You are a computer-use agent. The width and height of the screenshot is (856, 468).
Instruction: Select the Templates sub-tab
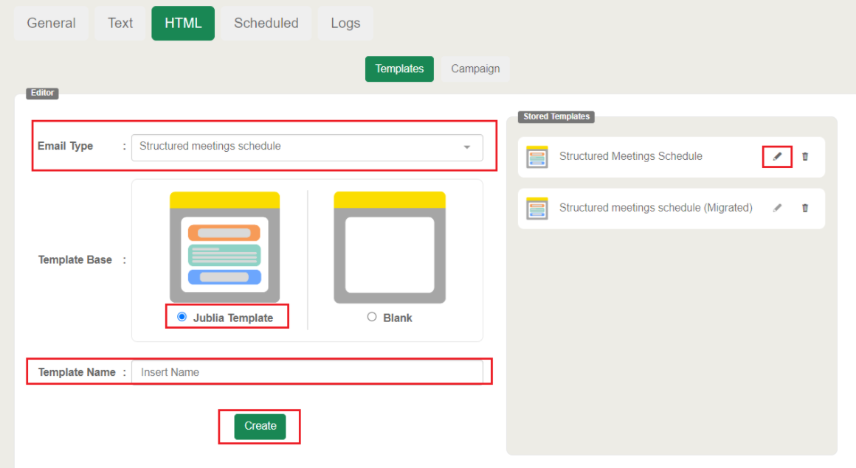(400, 69)
